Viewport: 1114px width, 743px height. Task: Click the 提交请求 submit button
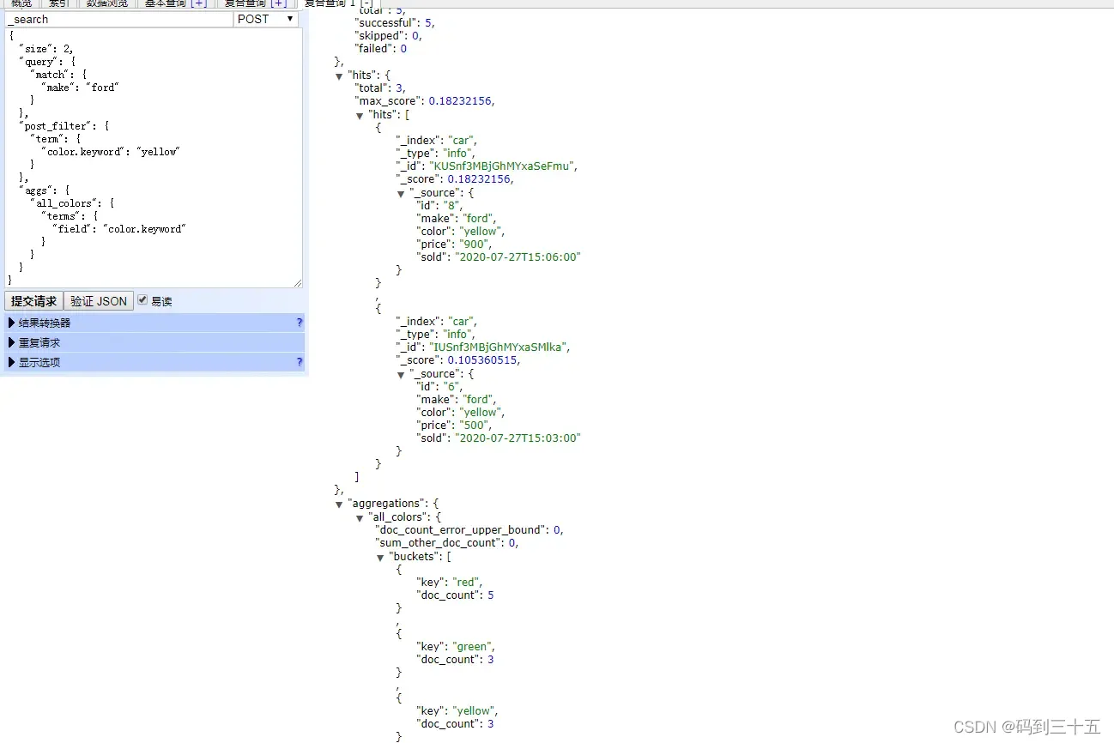pos(33,301)
